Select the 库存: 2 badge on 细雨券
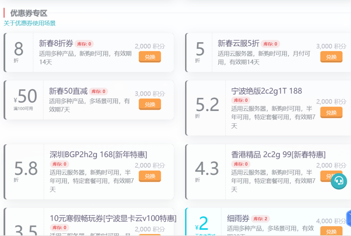 (260, 219)
